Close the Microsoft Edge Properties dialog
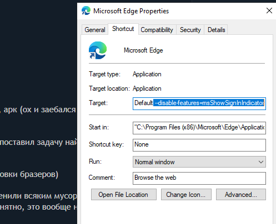Viewport: 276px width, 224px height. (269, 11)
